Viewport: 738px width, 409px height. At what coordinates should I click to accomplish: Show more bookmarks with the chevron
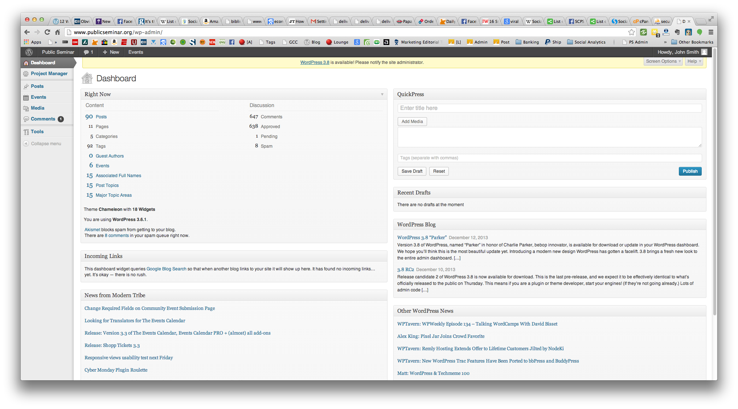[x=665, y=42]
